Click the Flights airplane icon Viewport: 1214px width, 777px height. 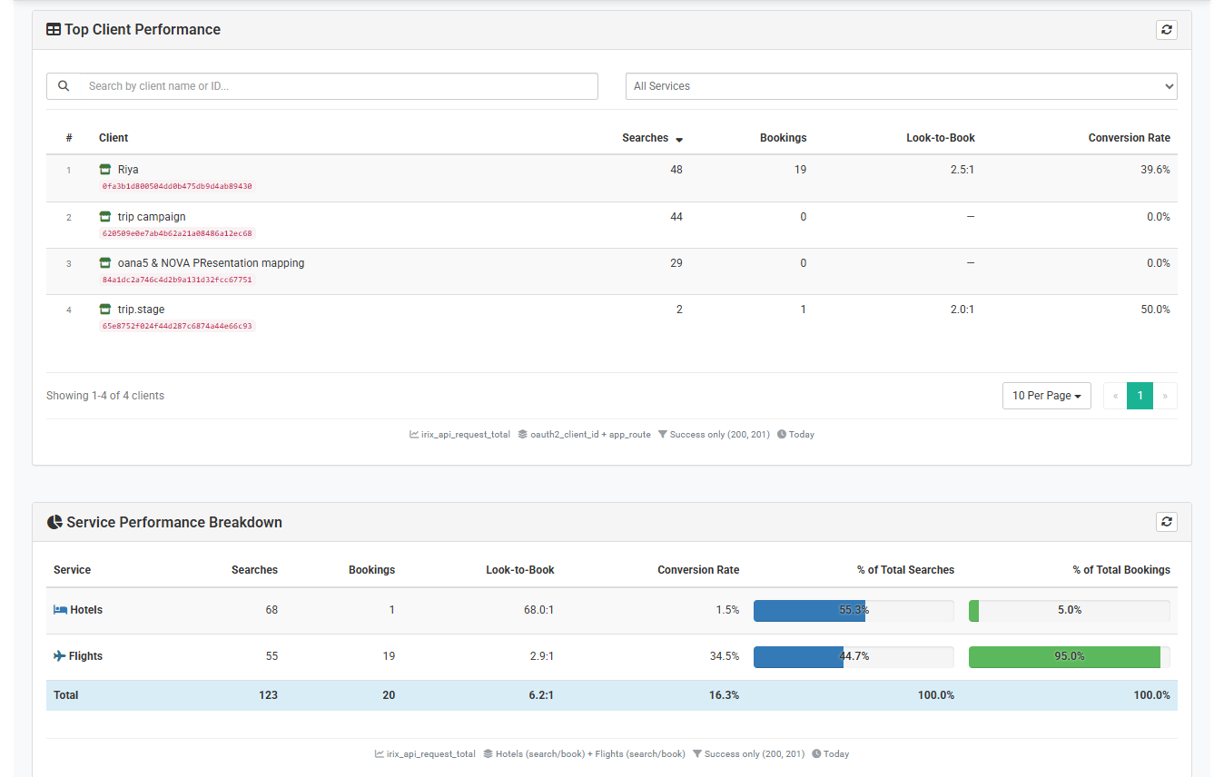pyautogui.click(x=58, y=655)
